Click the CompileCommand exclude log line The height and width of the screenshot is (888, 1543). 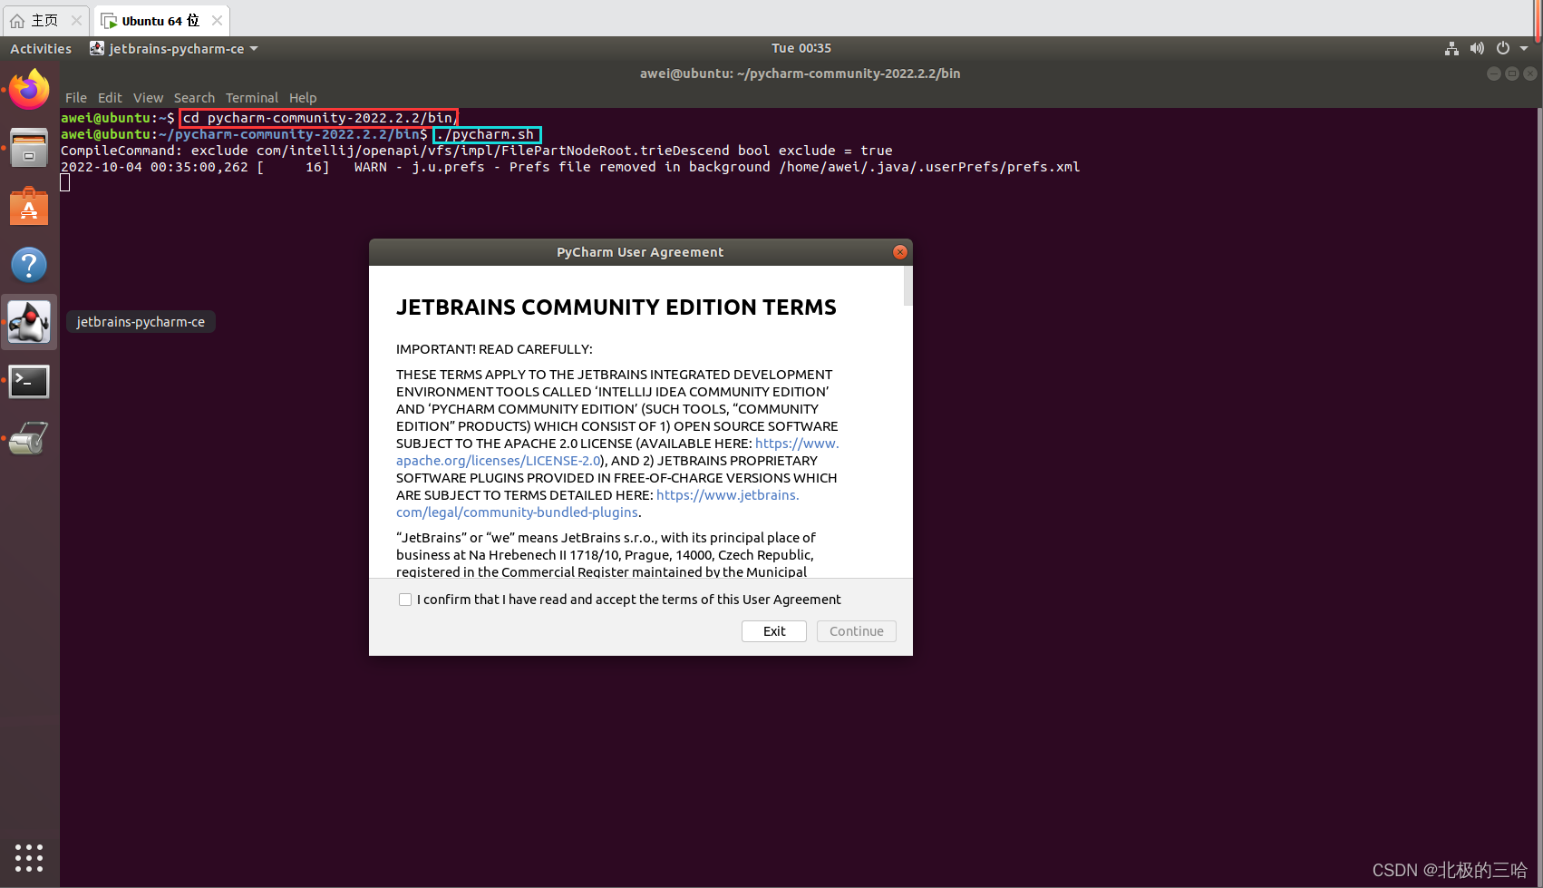click(477, 151)
